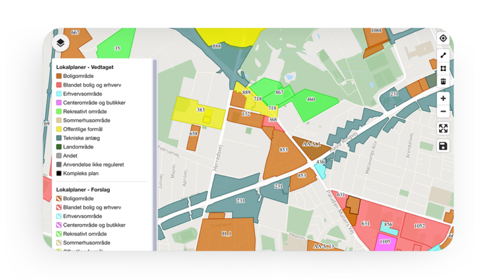Open the map layers panel button
This screenshot has width=496, height=279.
(x=60, y=43)
